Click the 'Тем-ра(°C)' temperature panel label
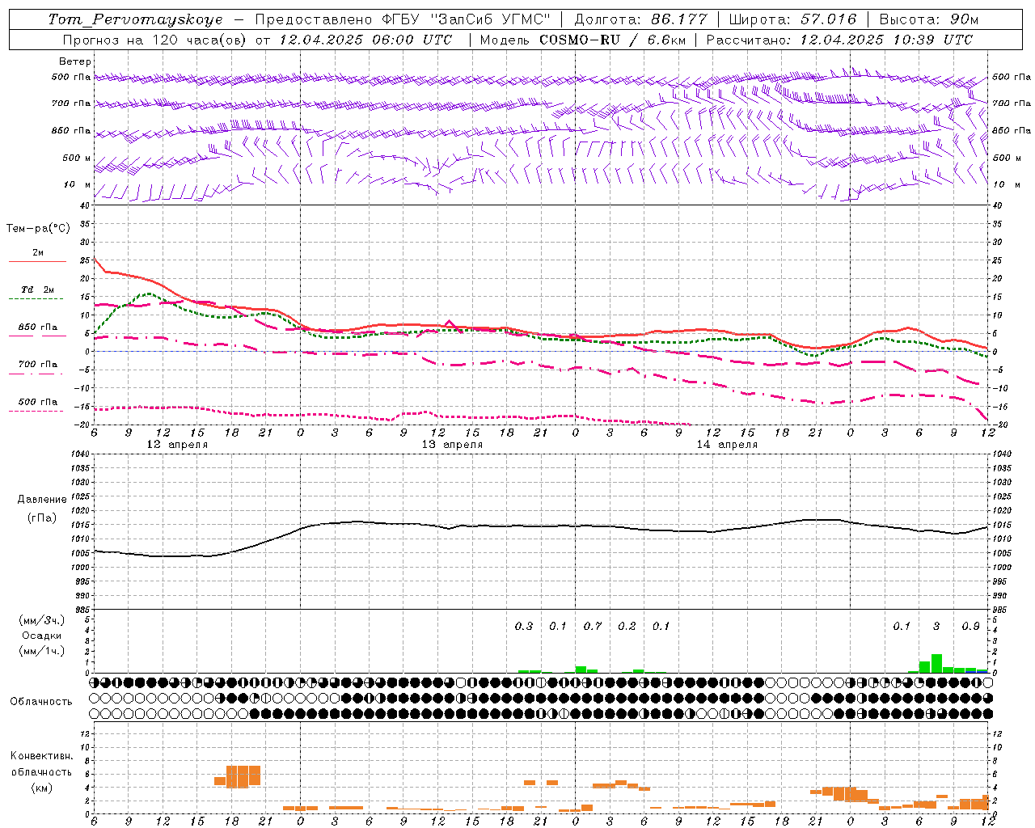Viewport: 1035px width, 828px height. coord(38,229)
